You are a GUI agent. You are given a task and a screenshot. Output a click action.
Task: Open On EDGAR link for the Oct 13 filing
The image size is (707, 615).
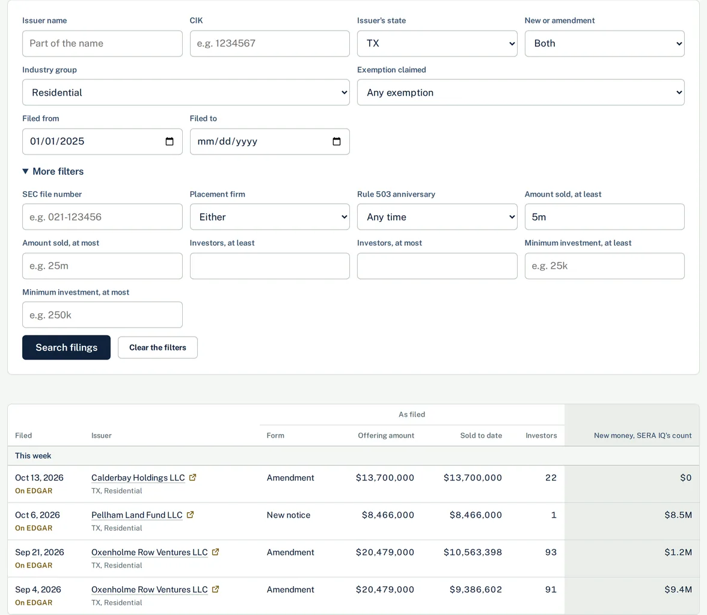coord(34,491)
